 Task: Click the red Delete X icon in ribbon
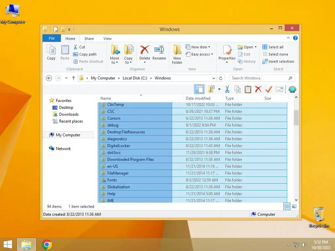pos(145,50)
